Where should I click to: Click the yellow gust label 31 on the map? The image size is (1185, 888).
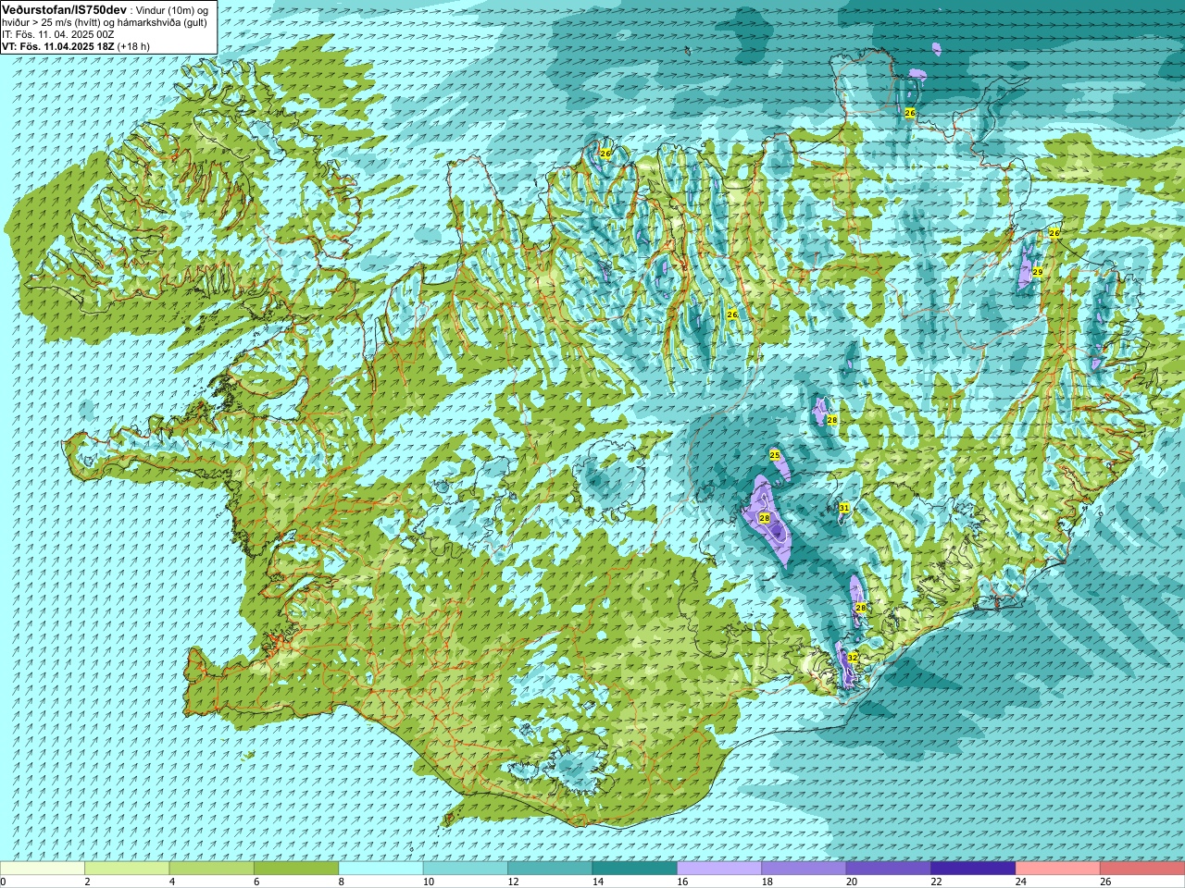click(843, 508)
